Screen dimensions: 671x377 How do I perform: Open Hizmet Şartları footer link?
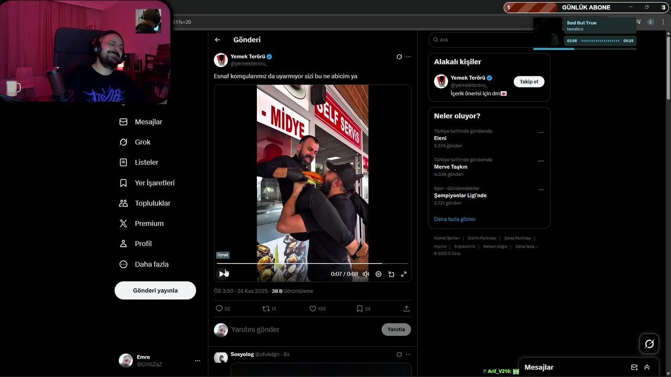(x=447, y=238)
